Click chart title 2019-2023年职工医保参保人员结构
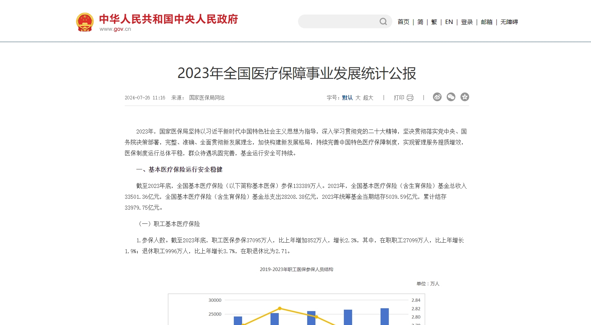 tap(297, 269)
